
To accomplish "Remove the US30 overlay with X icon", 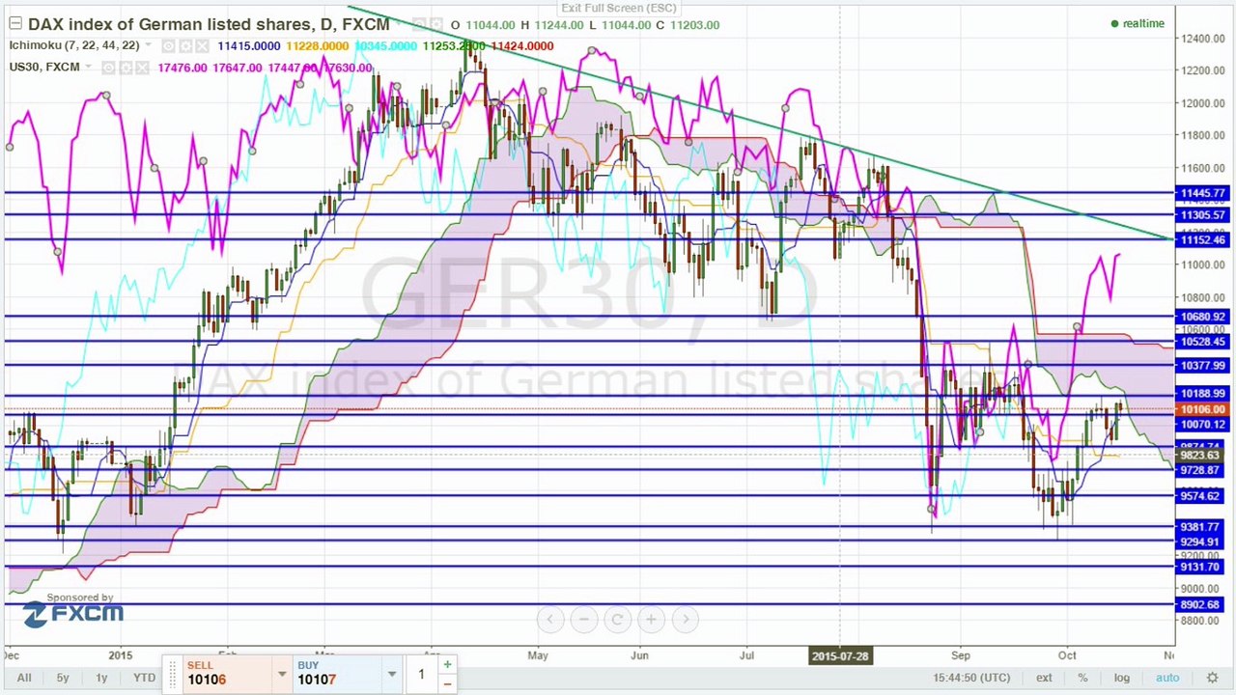I will click(x=143, y=68).
